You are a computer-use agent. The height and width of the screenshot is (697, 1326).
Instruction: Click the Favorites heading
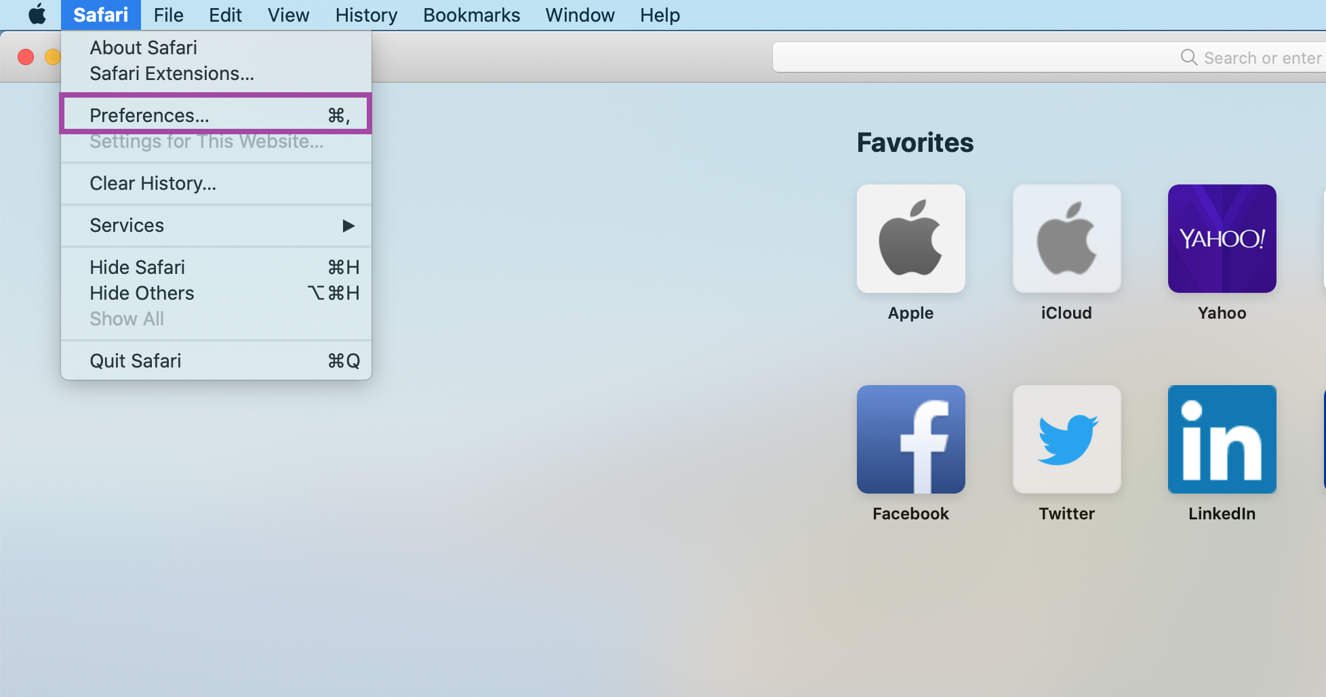[915, 142]
